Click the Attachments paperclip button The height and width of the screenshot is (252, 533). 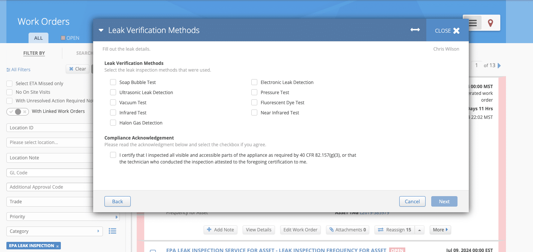[347, 230]
